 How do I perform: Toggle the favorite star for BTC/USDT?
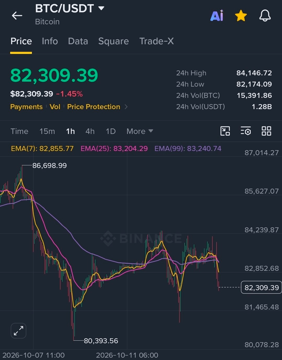click(x=241, y=16)
